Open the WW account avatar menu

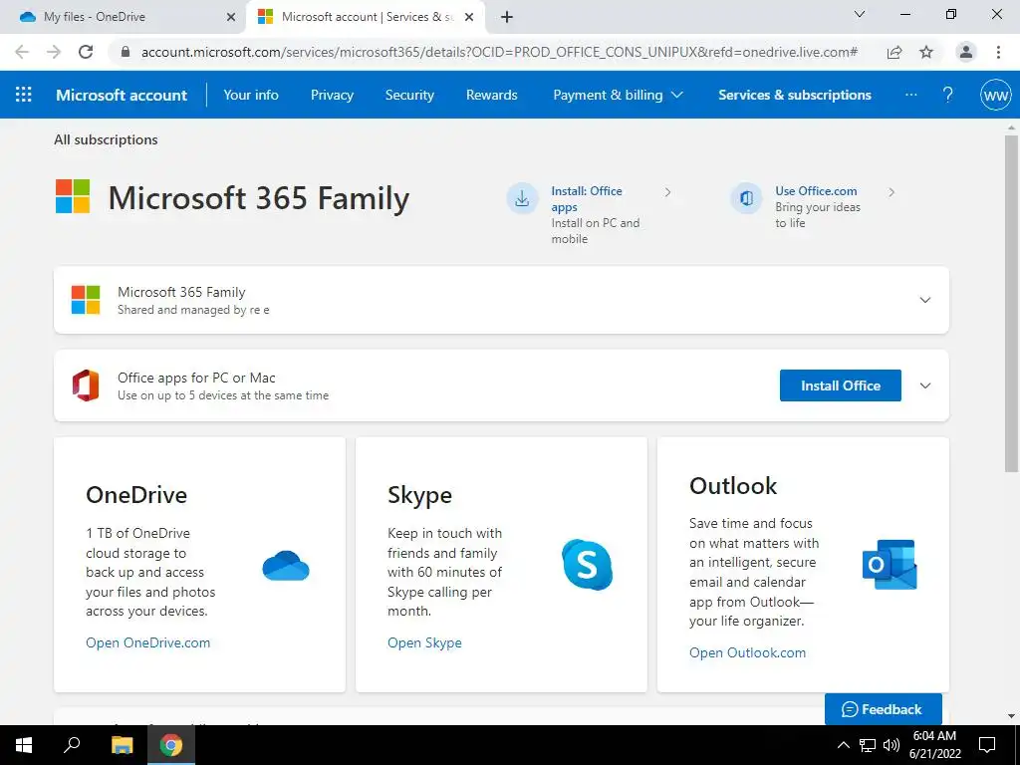(x=995, y=96)
